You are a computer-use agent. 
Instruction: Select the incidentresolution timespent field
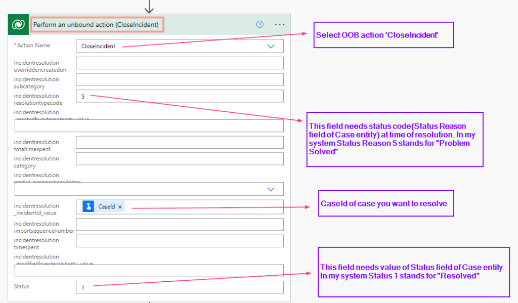[x=180, y=241]
